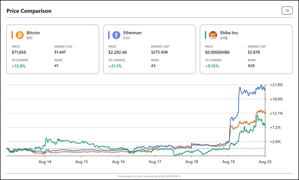Click the Aug 14 date marker
The height and width of the screenshot is (180, 299).
pos(45,162)
